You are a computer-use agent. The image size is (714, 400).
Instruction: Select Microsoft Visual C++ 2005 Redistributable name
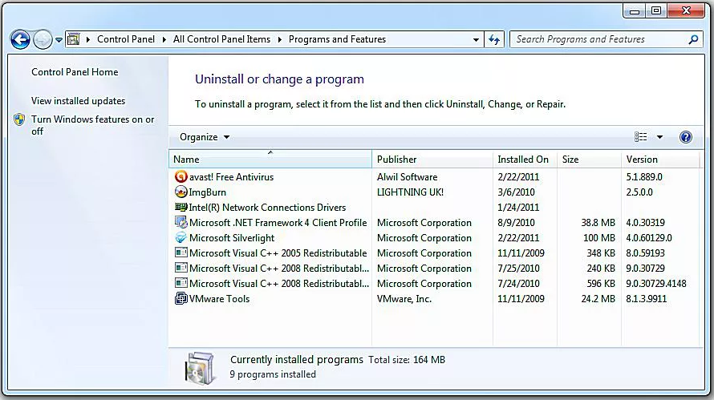278,253
